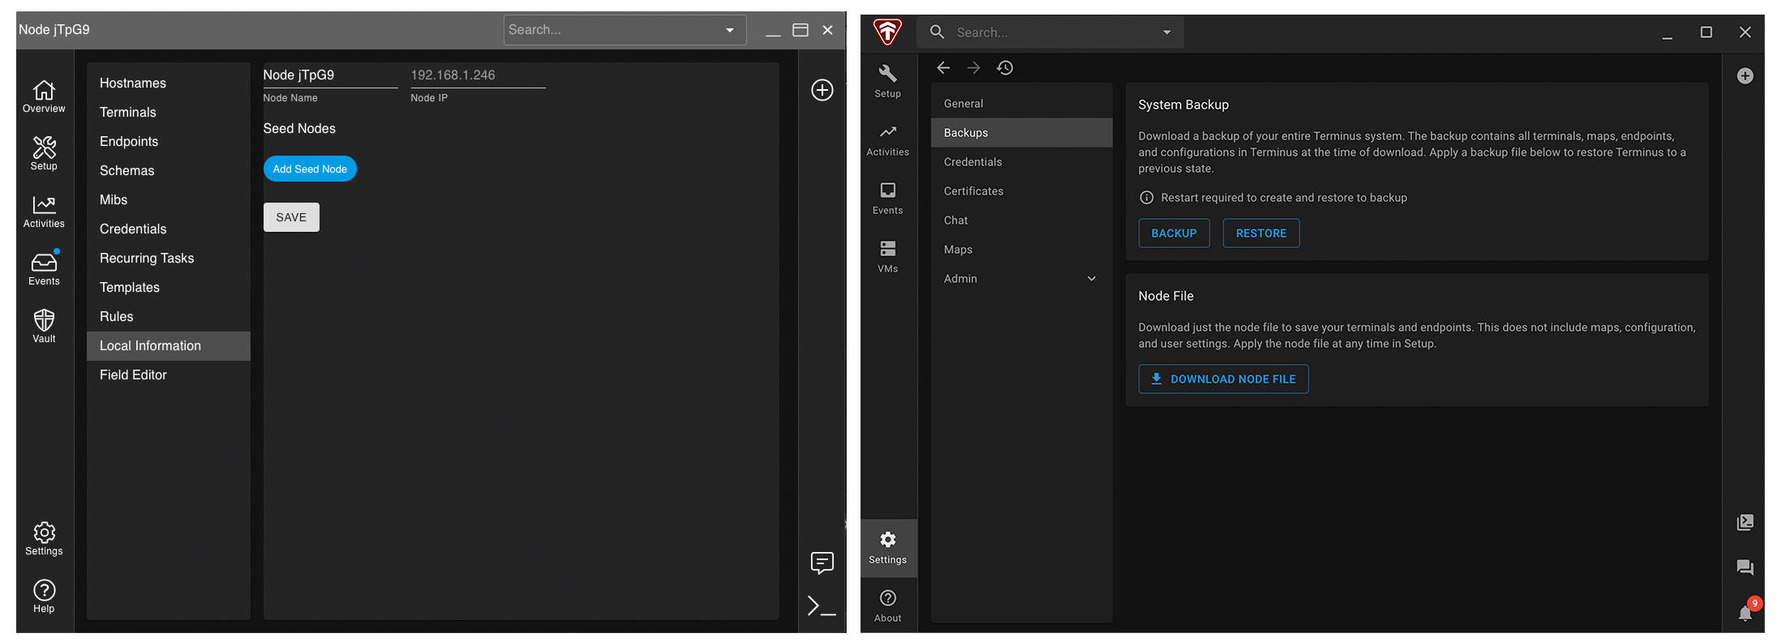
Task: Open the chat bubbles icon in right window
Action: [x=1745, y=567]
